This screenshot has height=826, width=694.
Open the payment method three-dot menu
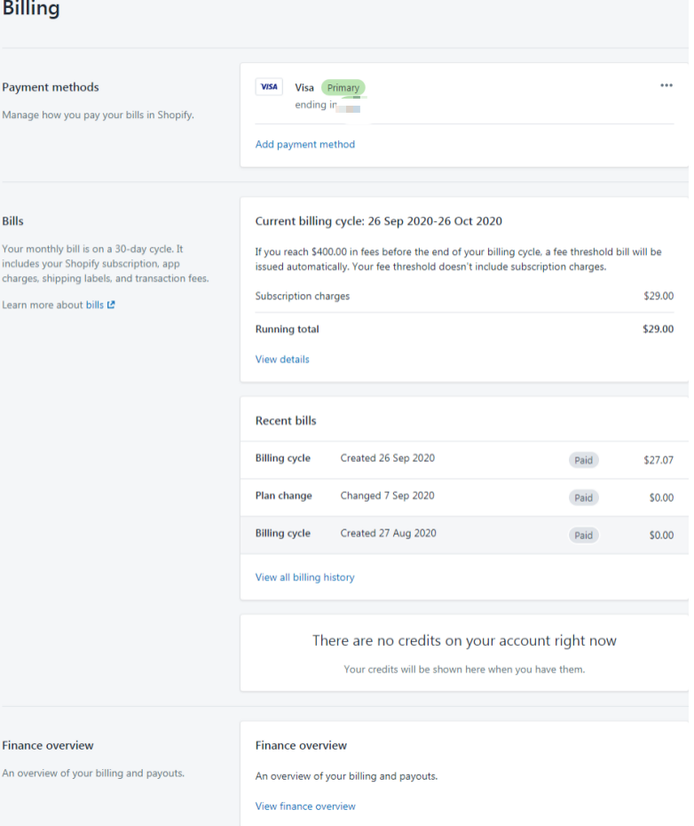pos(666,85)
